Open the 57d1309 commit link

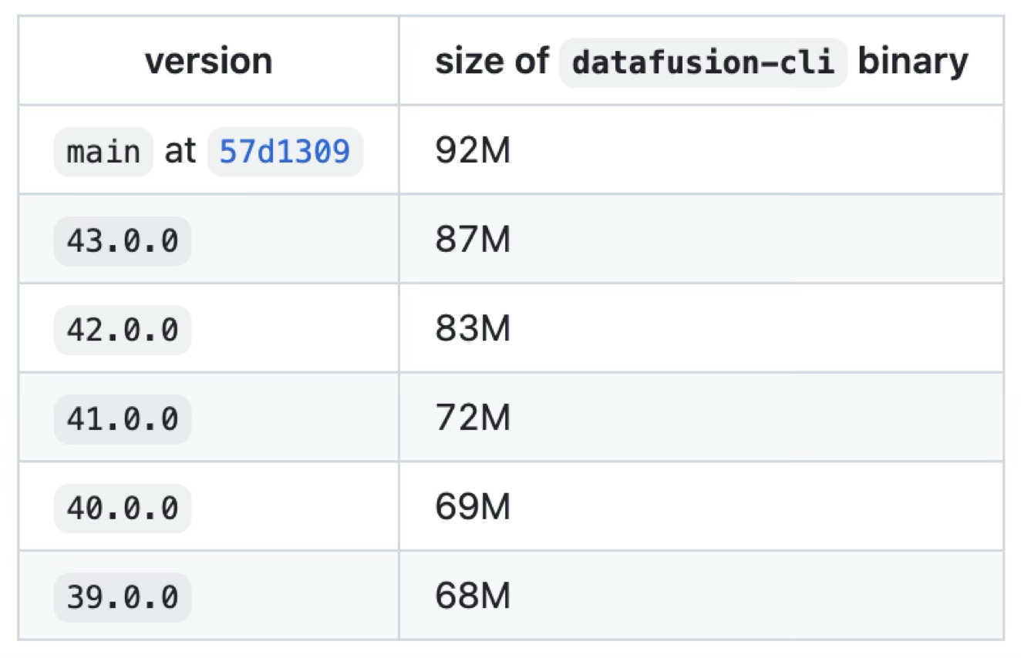tap(285, 152)
